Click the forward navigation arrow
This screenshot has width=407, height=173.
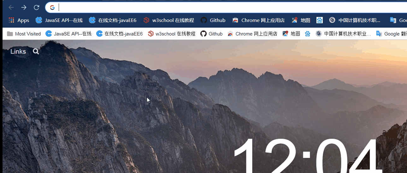coord(24,8)
